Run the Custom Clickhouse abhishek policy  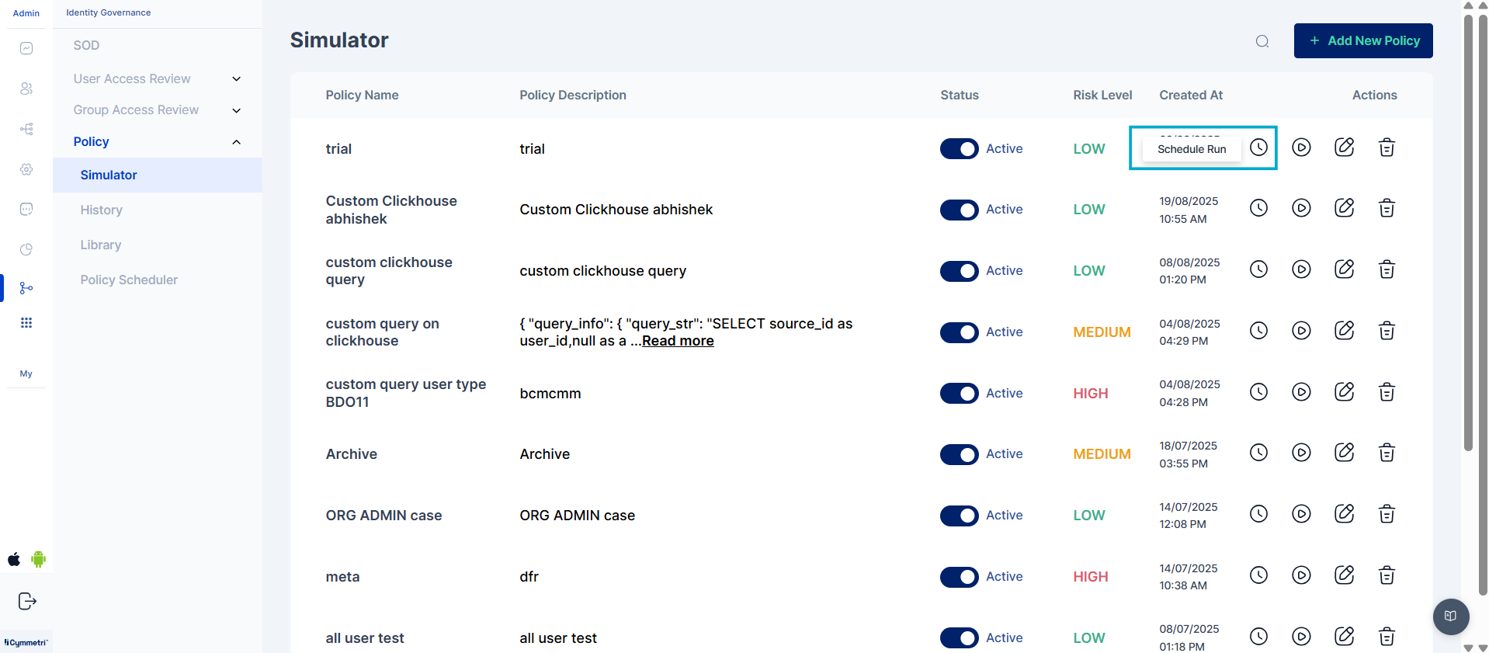(x=1301, y=208)
